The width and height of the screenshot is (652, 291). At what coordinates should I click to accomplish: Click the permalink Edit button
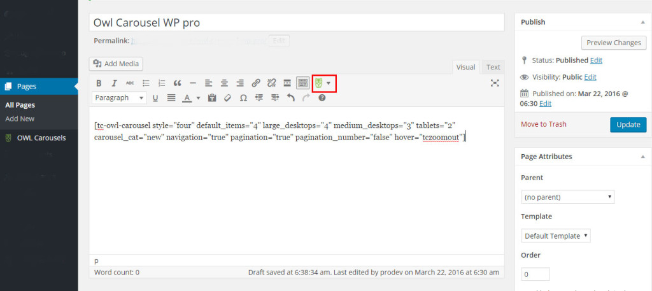pos(279,41)
